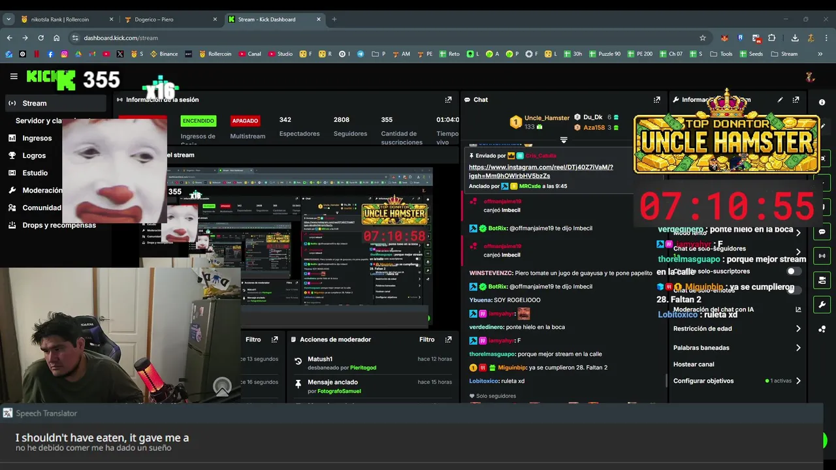This screenshot has width=836, height=470.
Task: Open the Rollercoin bookmark
Action: [x=216, y=54]
